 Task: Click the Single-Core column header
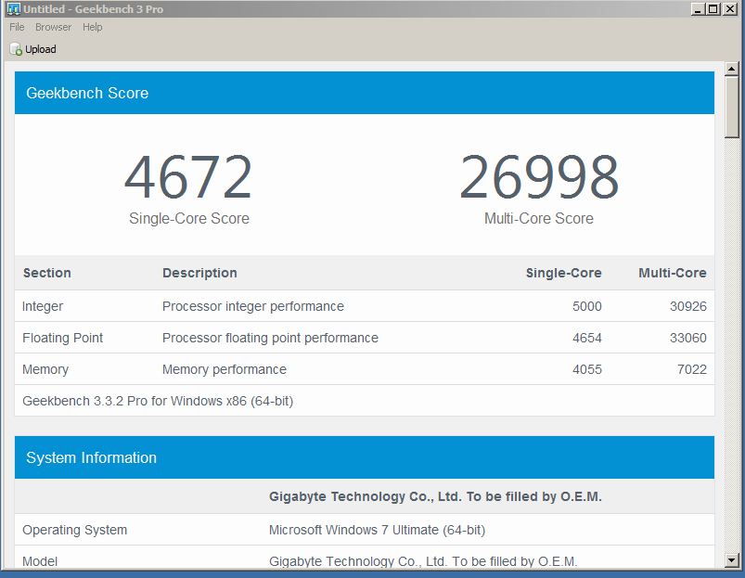point(563,273)
